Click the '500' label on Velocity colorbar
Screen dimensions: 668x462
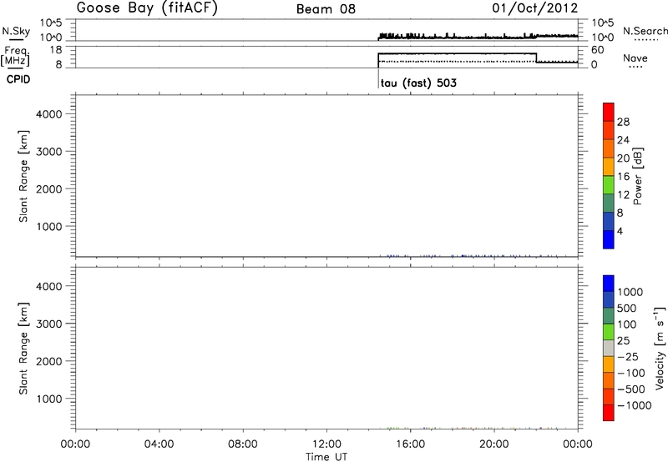(x=626, y=308)
